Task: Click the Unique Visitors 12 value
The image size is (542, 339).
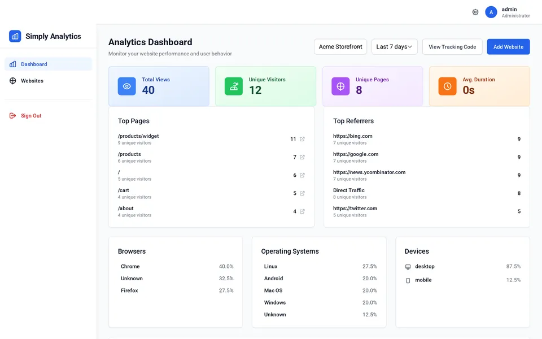Action: pyautogui.click(x=255, y=90)
